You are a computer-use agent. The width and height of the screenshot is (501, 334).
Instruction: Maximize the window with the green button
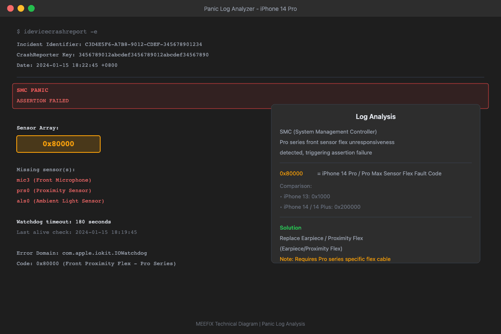click(x=31, y=8)
